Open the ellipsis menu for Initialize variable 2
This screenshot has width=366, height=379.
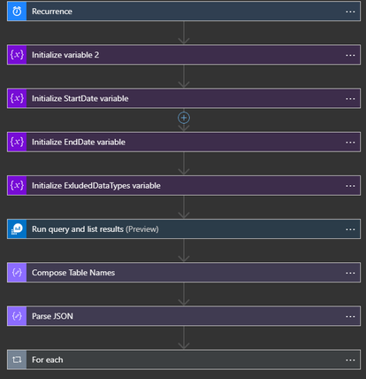[x=350, y=55]
